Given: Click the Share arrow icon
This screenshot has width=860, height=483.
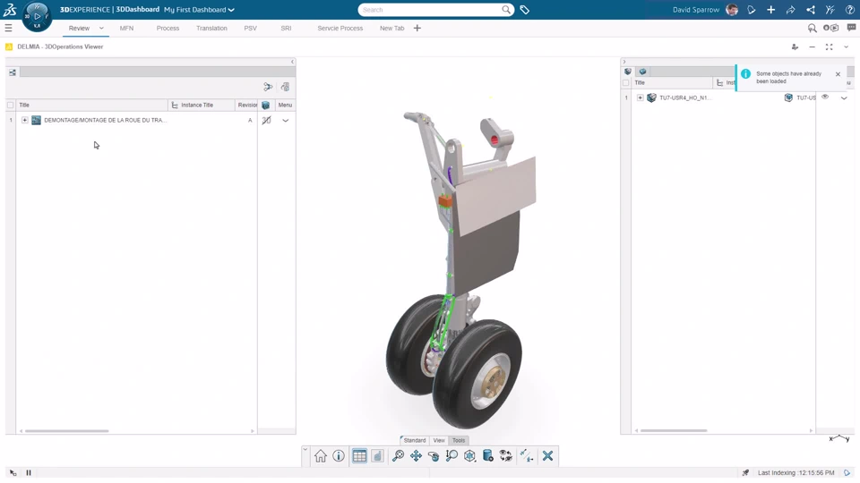Looking at the screenshot, I should pos(790,10).
